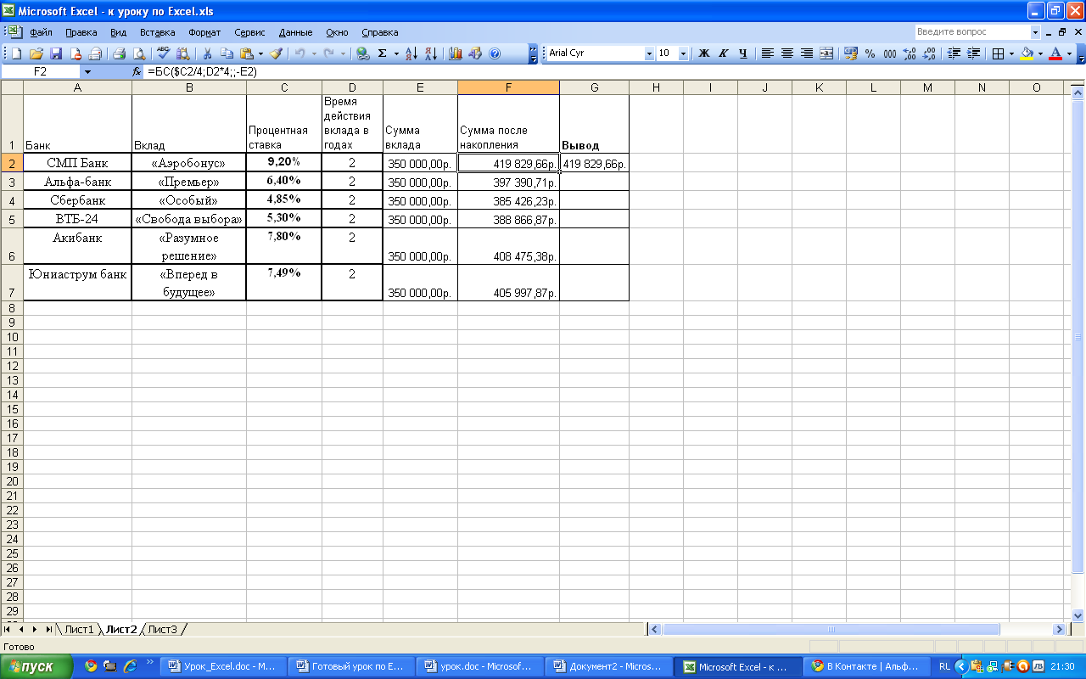Click the AutoSum sigma icon
The width and height of the screenshot is (1086, 679).
382,53
